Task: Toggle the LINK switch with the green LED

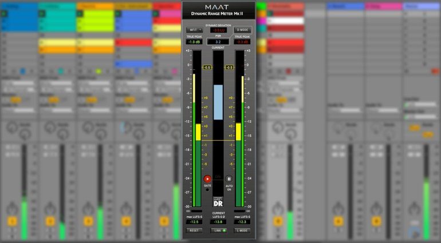Action: pos(218,230)
